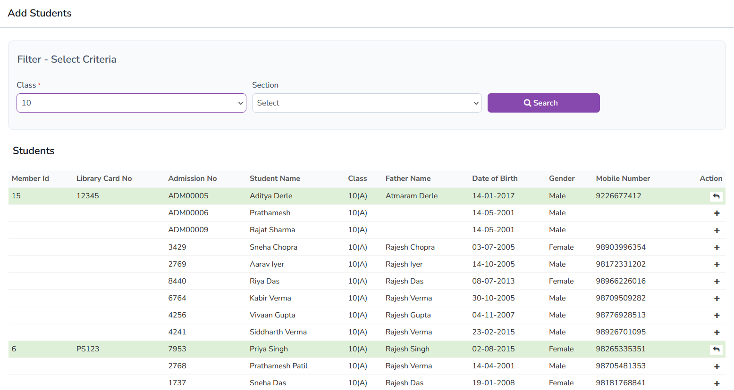734x390 pixels.
Task: Click the Admission No column header
Action: (x=192, y=179)
